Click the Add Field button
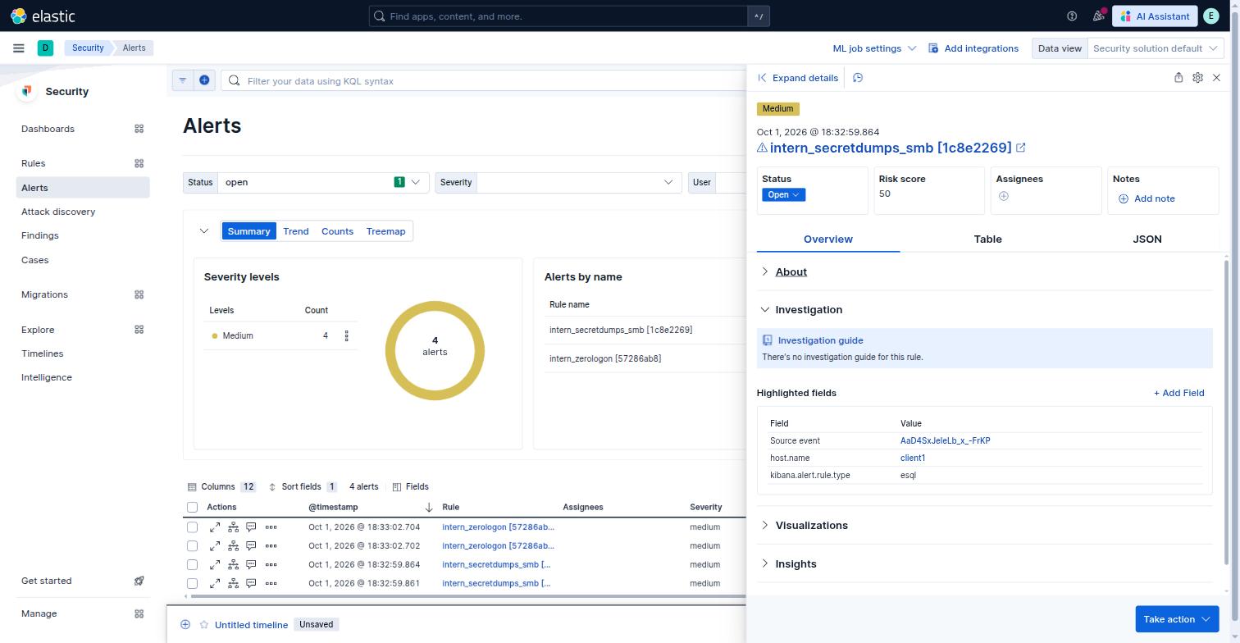Image resolution: width=1240 pixels, height=643 pixels. tap(1178, 393)
